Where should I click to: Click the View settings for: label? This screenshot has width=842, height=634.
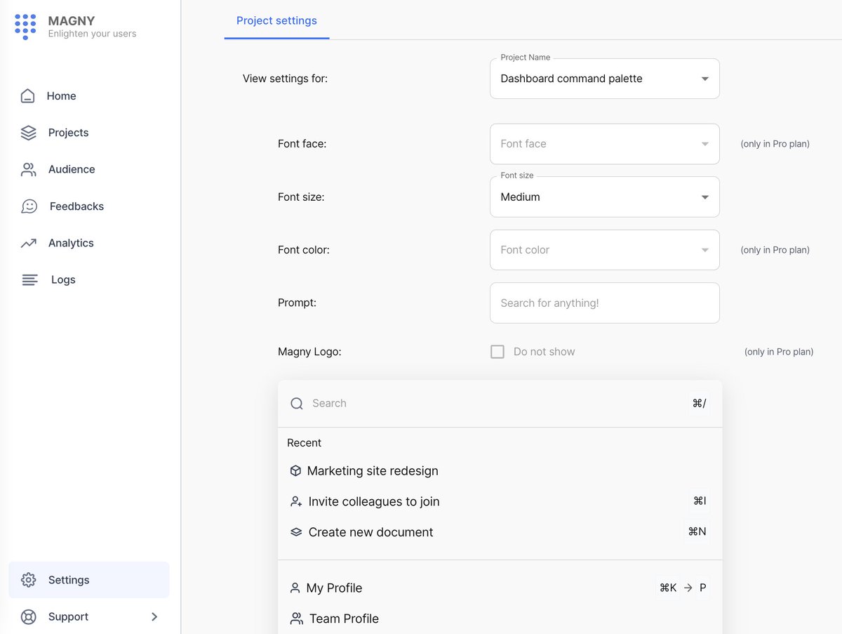click(285, 79)
